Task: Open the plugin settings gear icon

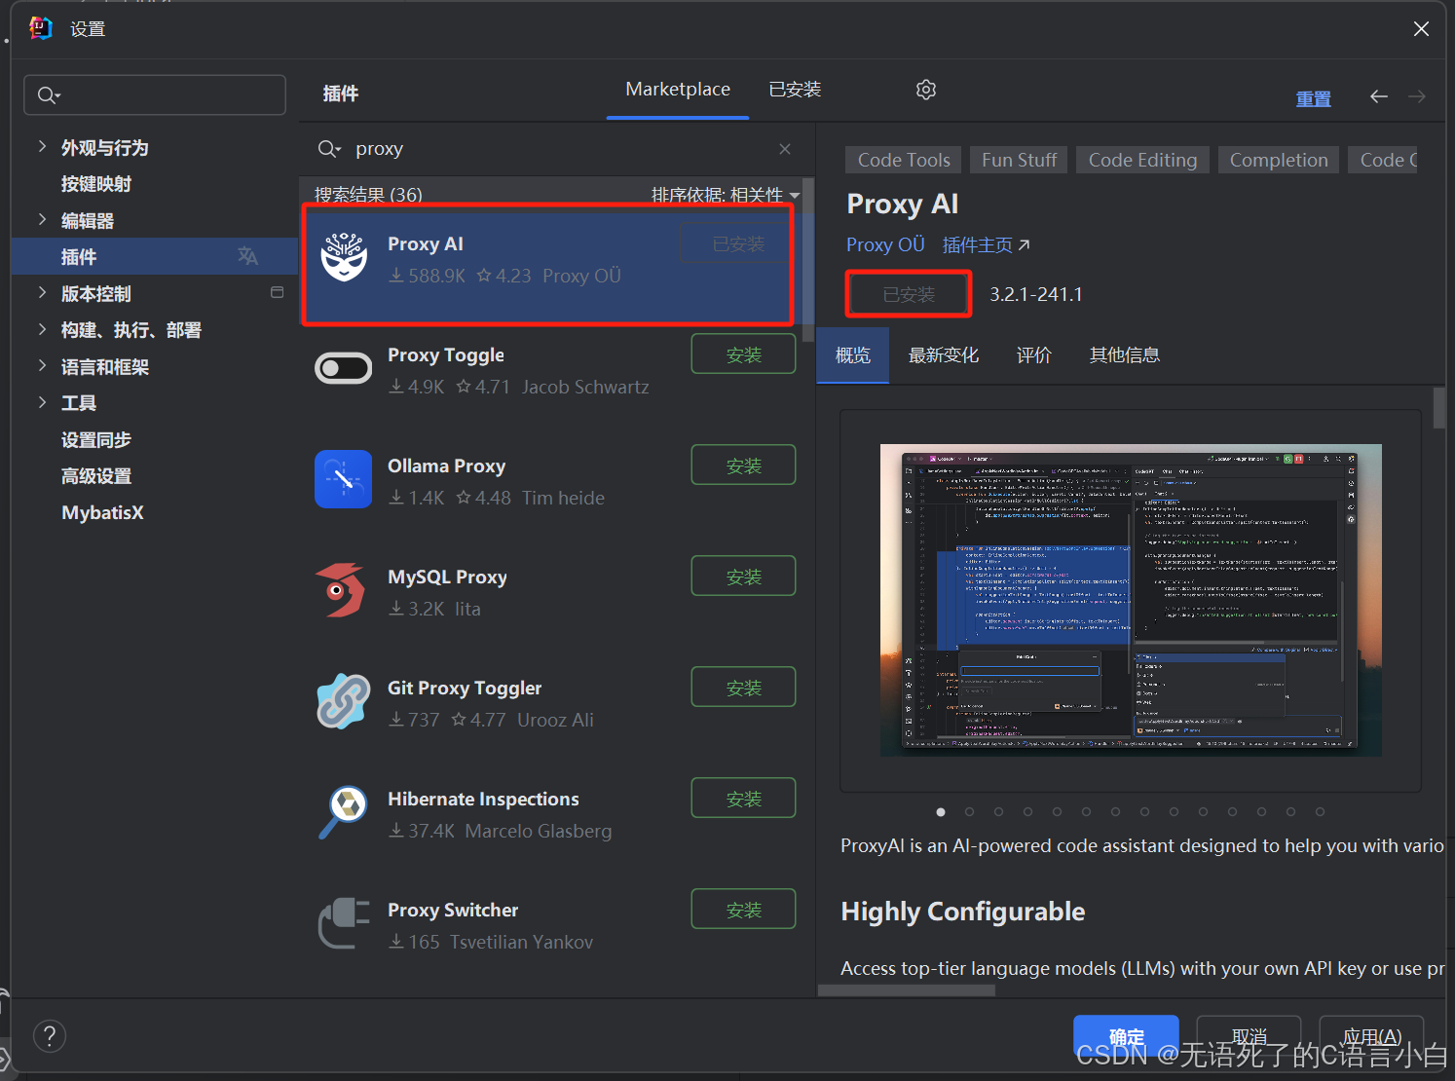Action: [x=925, y=89]
